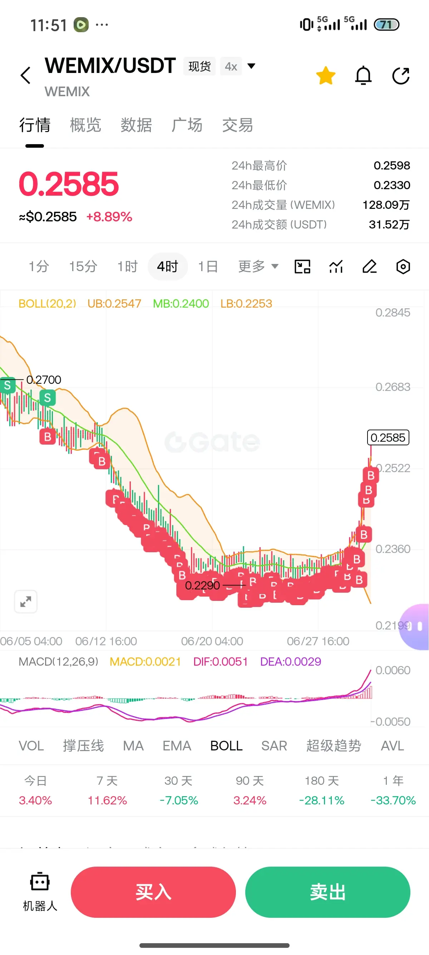This screenshot has height=955, width=429.
Task: Expand the 更多 timeframe dropdown
Action: tap(258, 266)
